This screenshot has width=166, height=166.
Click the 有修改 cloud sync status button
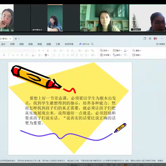point(160,44)
